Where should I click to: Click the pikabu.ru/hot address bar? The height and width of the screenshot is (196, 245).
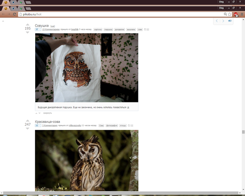[122, 14]
